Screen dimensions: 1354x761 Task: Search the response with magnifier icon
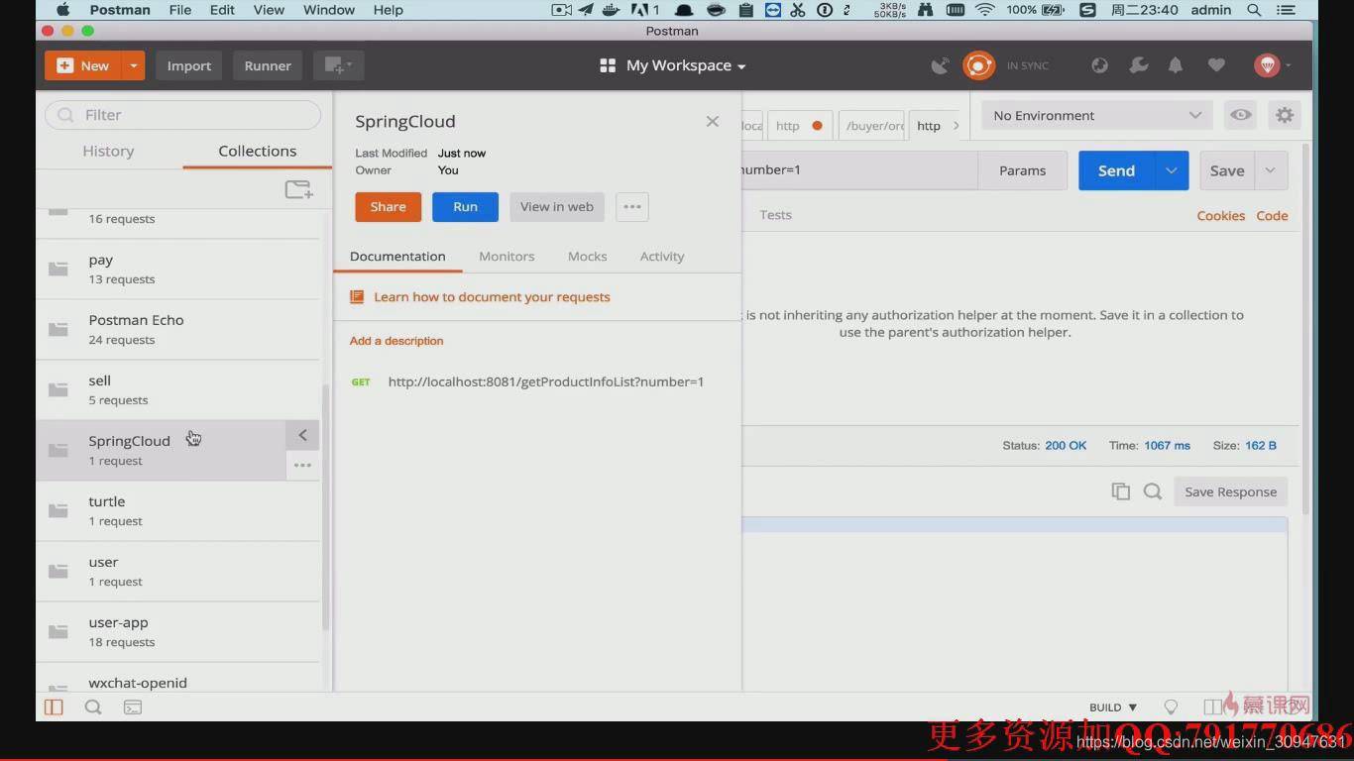1152,491
